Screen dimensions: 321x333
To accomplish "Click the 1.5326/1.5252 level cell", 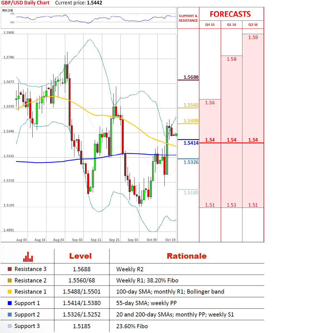I will 82,315.
